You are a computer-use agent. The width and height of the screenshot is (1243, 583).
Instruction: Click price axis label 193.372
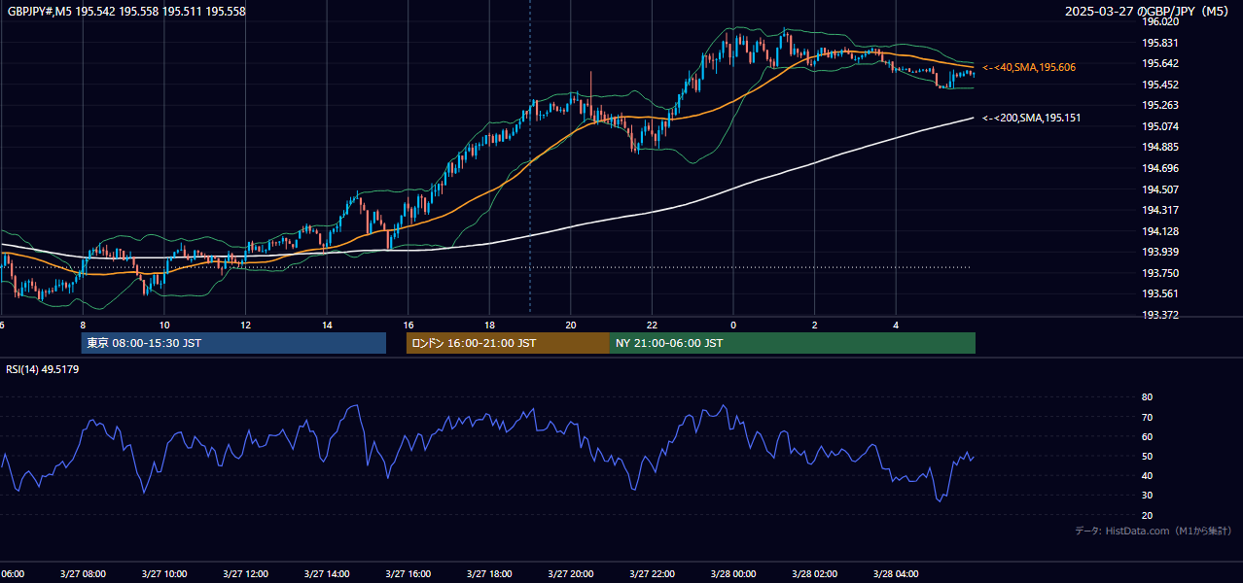point(1159,315)
